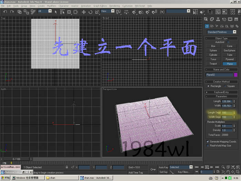This screenshot has height=181, width=241.
Task: Open the Utilities command panel tab
Action: [x=236, y=19]
